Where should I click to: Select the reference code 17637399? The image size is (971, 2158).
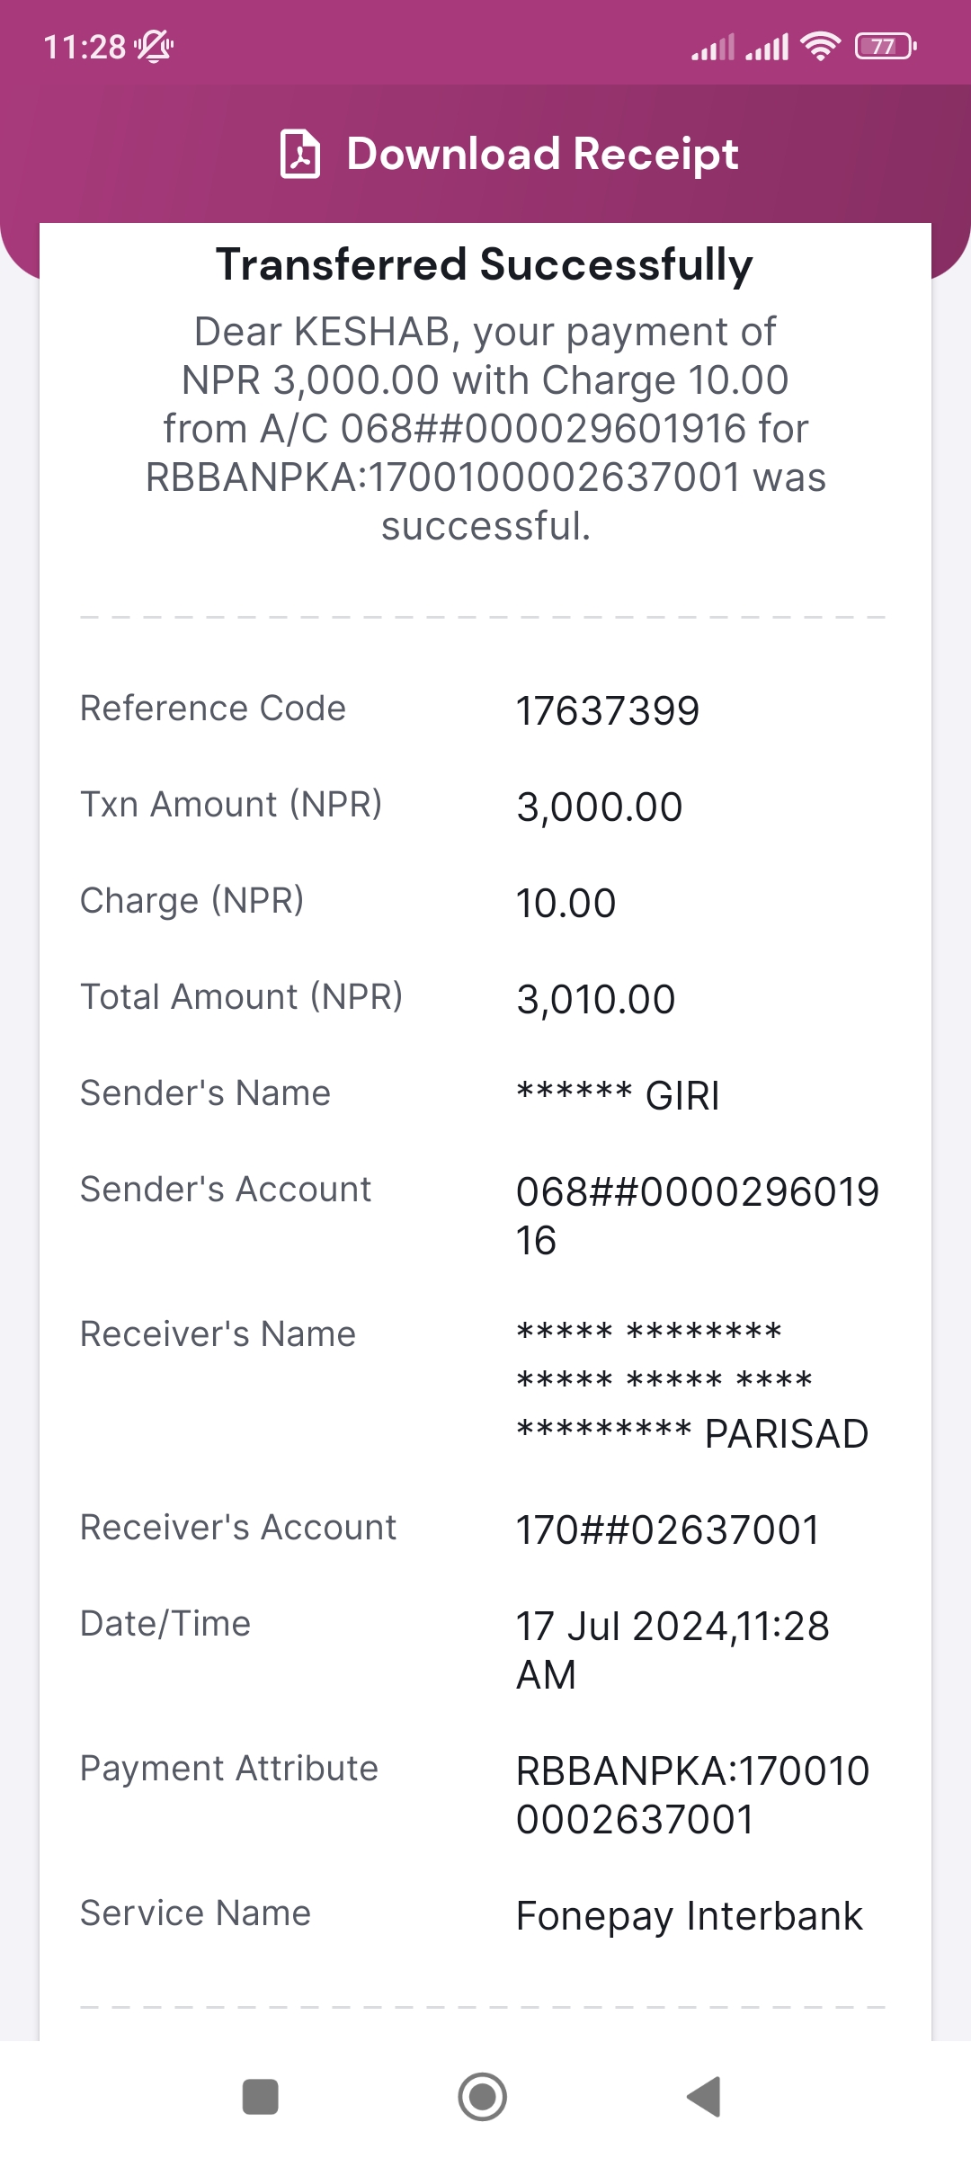[608, 711]
